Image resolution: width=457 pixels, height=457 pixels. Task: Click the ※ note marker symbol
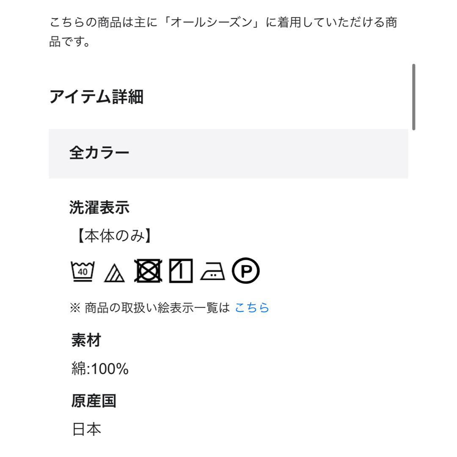coord(75,308)
